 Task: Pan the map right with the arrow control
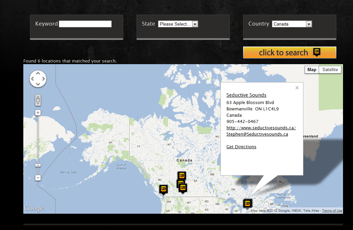(x=43, y=79)
